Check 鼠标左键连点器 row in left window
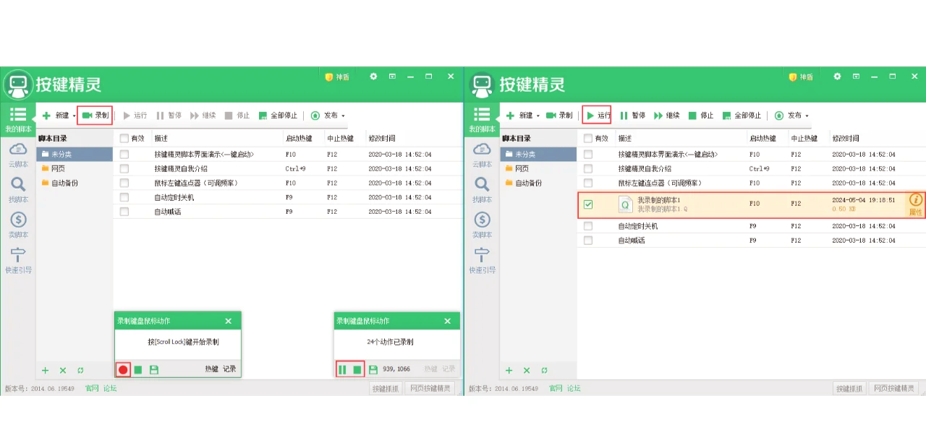The image size is (926, 440). [124, 183]
